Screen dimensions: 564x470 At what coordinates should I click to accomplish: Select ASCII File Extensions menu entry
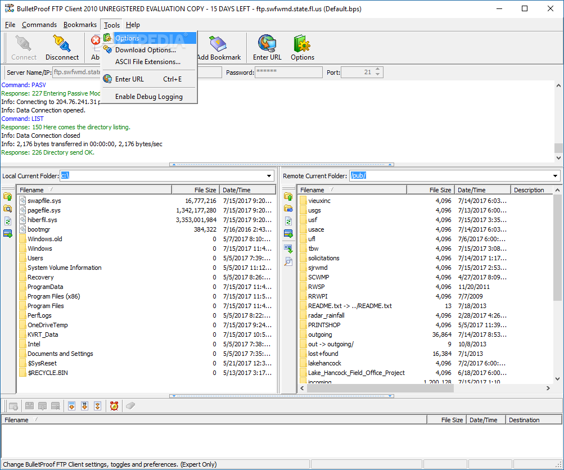click(x=149, y=62)
